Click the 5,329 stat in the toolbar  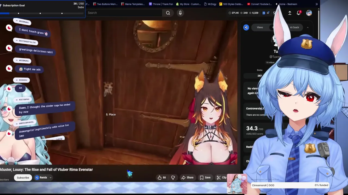(253, 13)
